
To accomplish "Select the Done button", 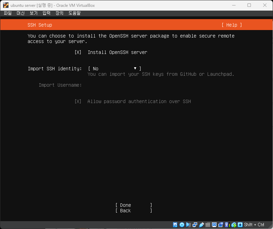I will [134, 205].
